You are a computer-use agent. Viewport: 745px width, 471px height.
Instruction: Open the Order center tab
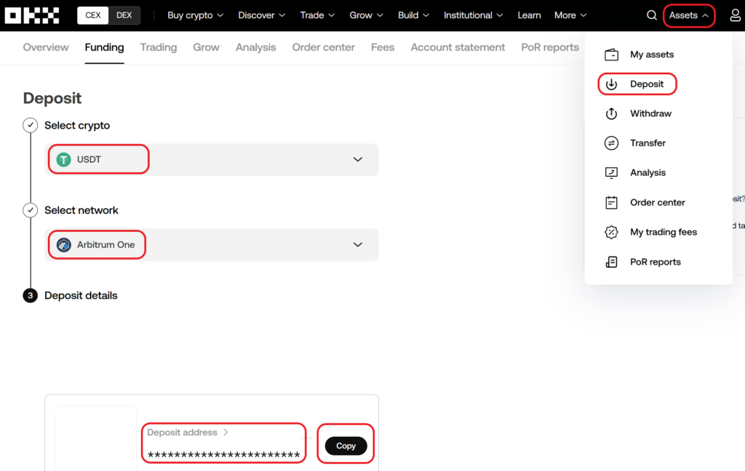click(324, 47)
